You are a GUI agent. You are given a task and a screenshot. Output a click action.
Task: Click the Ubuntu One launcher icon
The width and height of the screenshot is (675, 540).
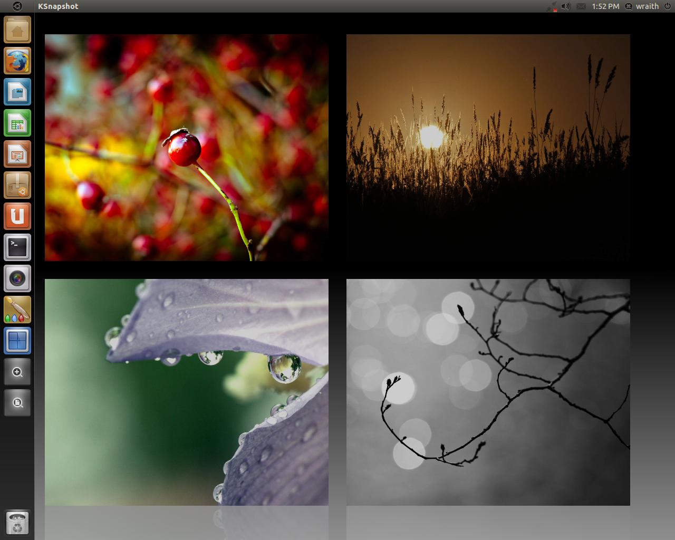point(17,217)
